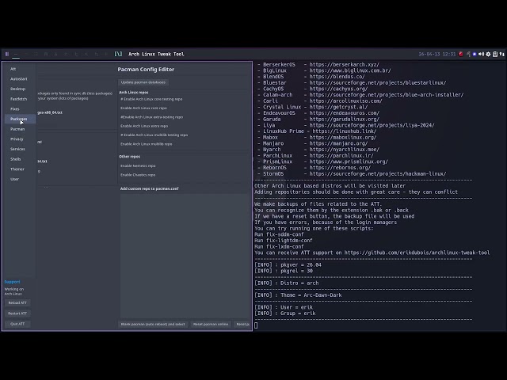Click the github archlinux-tweak-tool URL in terminal

417,253
